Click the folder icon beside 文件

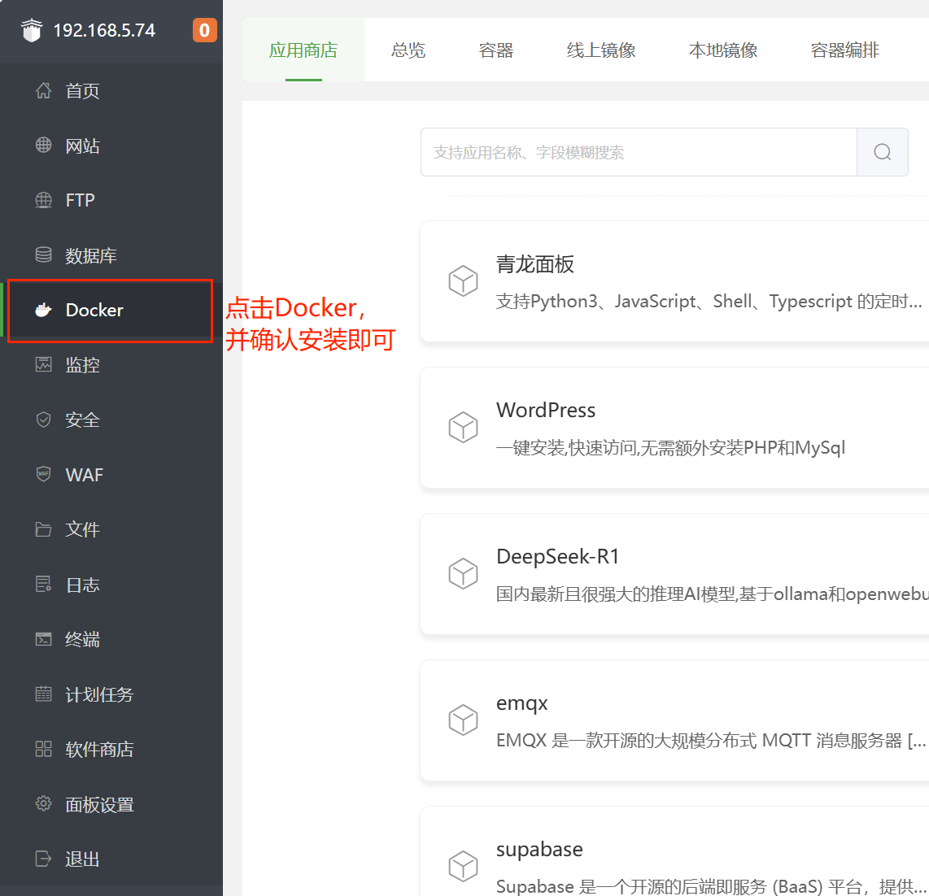click(43, 528)
